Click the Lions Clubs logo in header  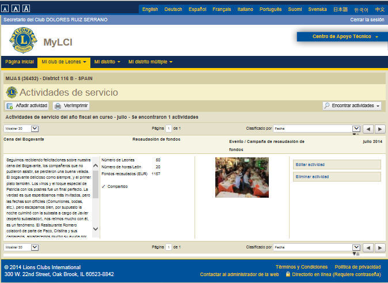tap(23, 41)
